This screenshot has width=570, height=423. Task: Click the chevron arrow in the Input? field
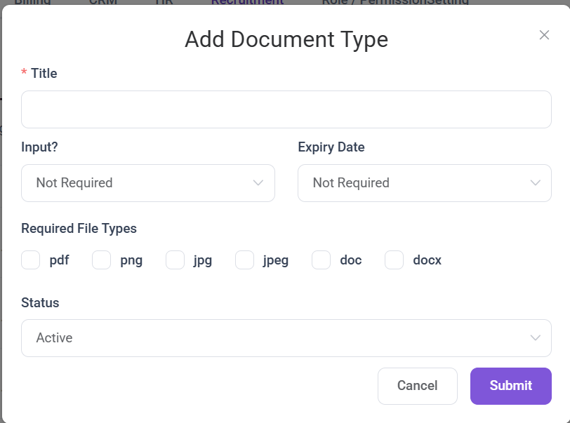point(258,183)
